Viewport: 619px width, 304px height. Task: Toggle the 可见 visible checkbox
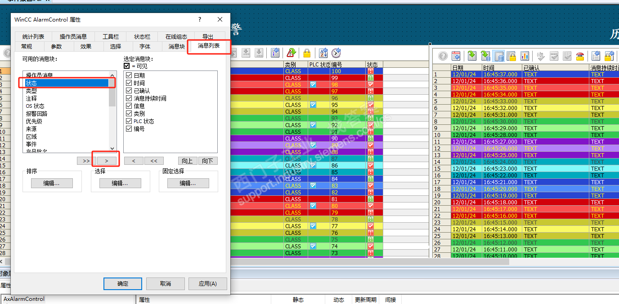point(127,66)
